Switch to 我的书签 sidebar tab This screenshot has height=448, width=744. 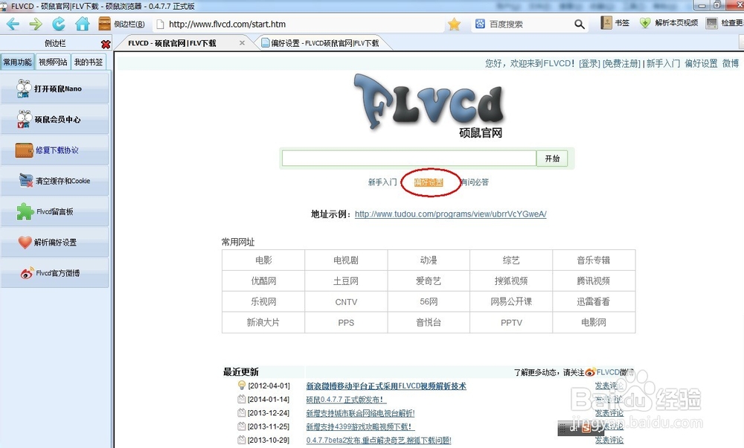pyautogui.click(x=89, y=63)
